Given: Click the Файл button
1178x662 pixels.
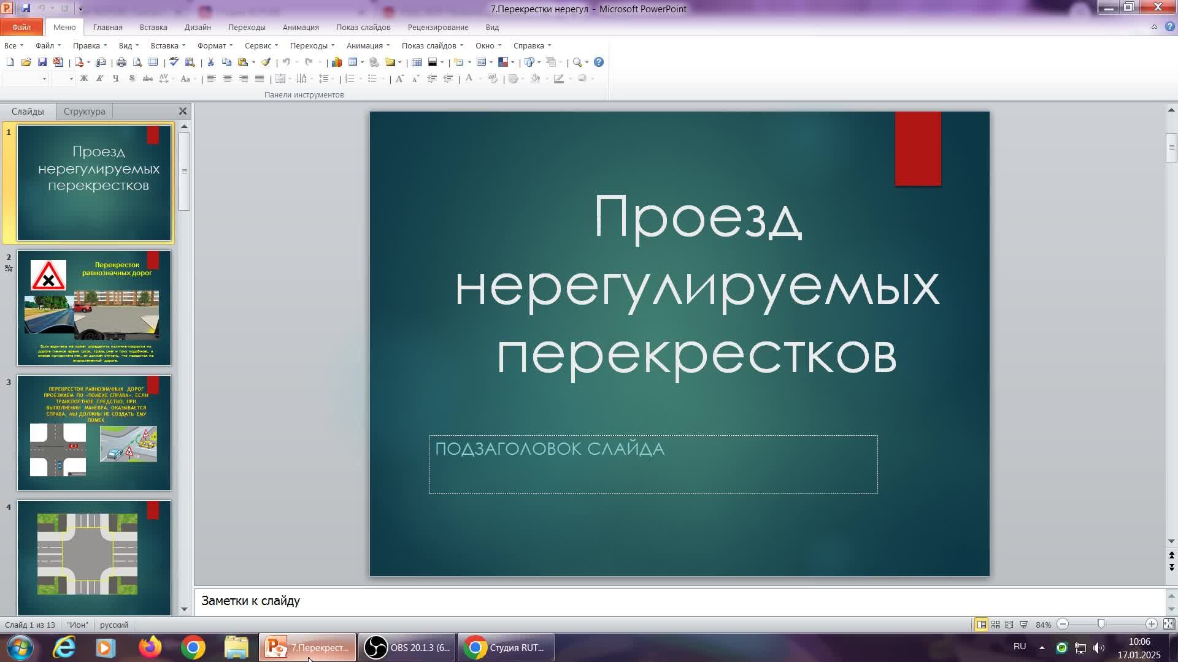Looking at the screenshot, I should point(21,27).
